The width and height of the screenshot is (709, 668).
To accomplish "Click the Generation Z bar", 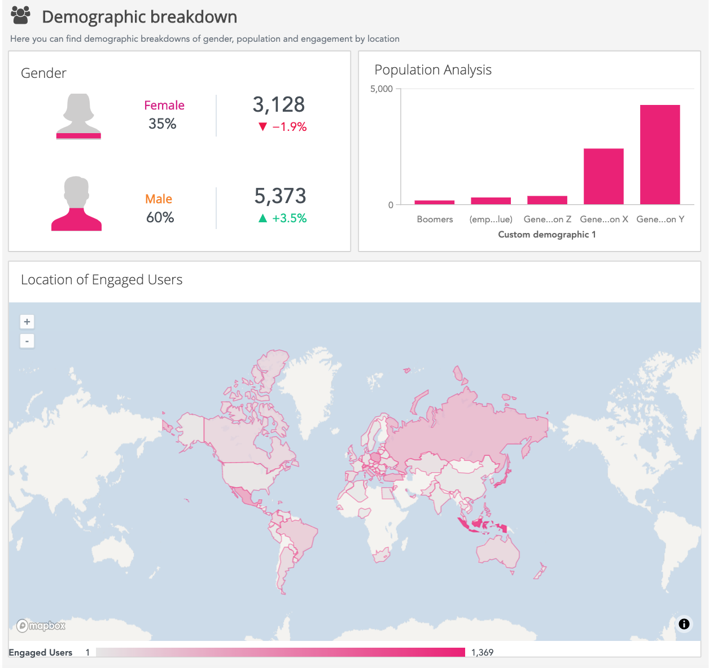I will click(x=547, y=200).
